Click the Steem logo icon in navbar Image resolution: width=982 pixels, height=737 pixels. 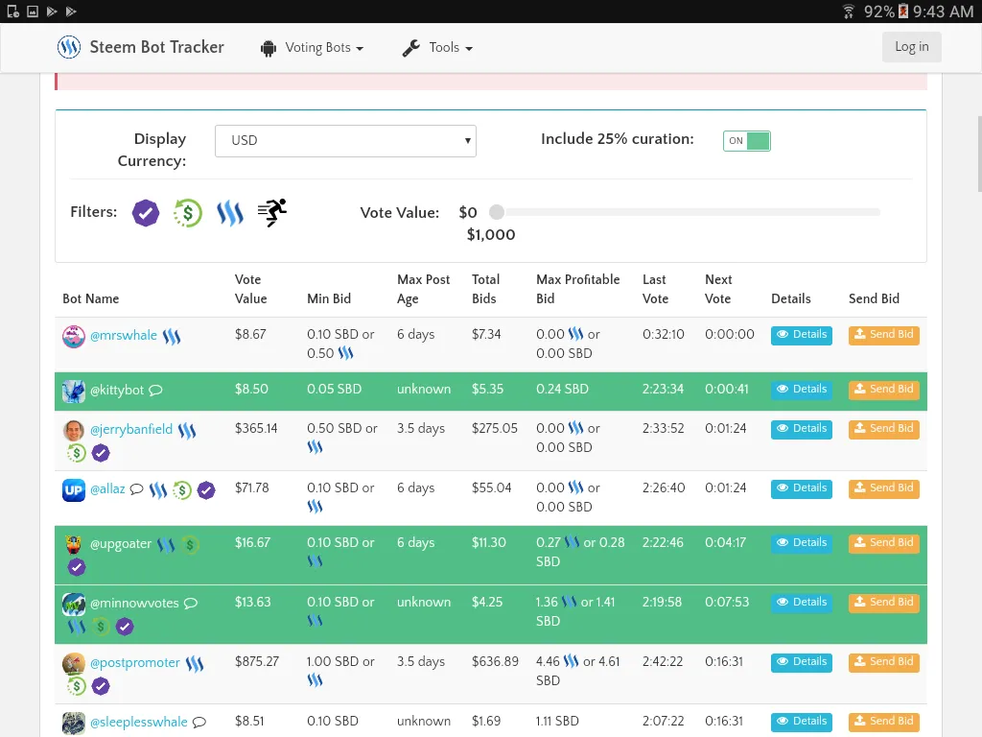point(69,47)
